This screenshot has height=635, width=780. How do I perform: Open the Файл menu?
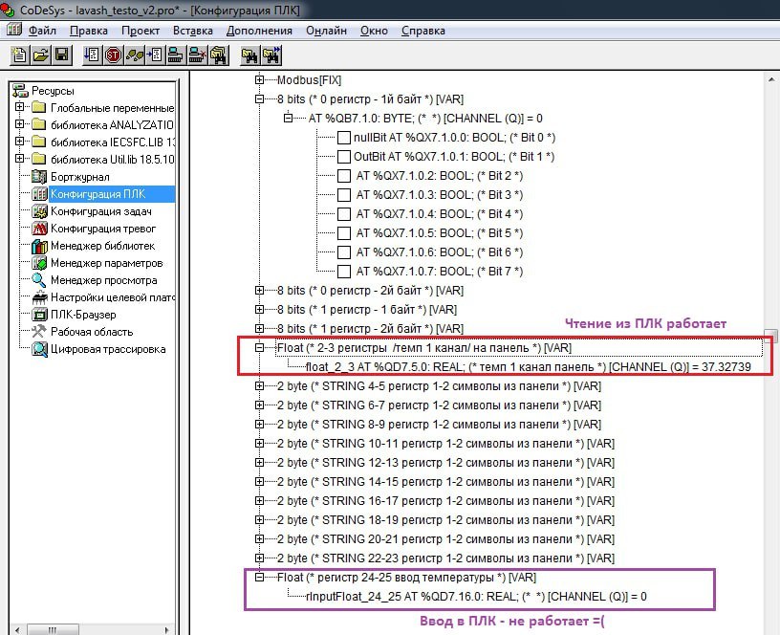coord(42,31)
